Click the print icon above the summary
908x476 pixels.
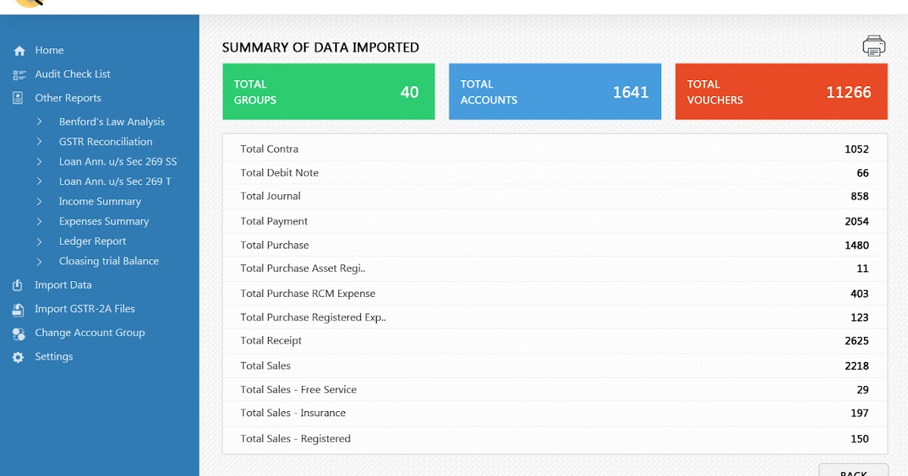tap(874, 45)
